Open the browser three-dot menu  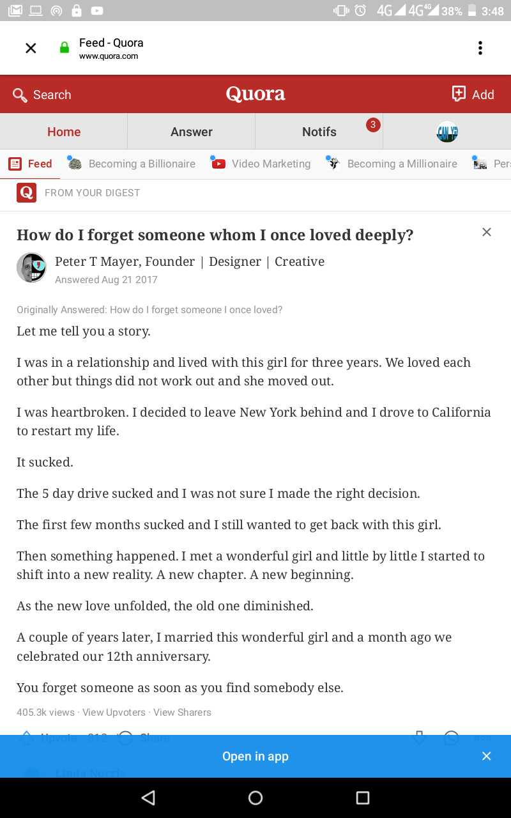coord(480,48)
